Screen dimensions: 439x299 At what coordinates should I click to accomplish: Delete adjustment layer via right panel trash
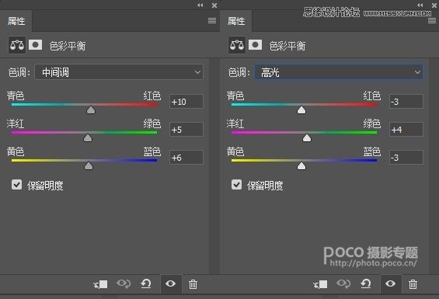pyautogui.click(x=413, y=284)
